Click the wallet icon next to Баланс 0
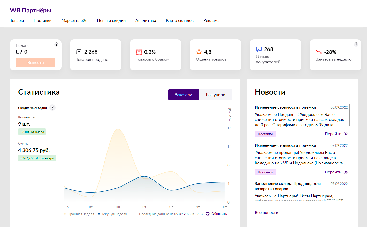The image size is (367, 227). (x=19, y=52)
